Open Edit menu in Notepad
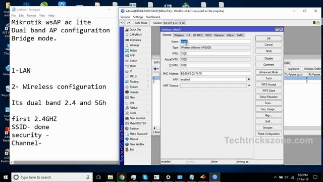The image size is (323, 182). pyautogui.click(x=21, y=16)
